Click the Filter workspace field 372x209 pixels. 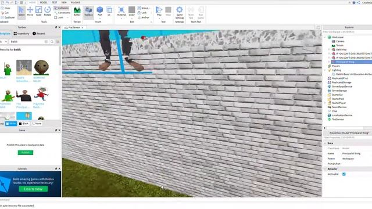tap(348, 32)
